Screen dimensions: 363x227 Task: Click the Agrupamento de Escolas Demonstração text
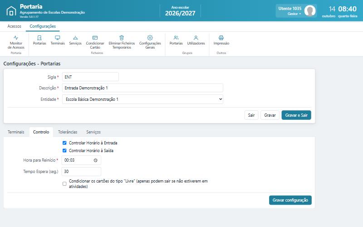click(x=52, y=12)
